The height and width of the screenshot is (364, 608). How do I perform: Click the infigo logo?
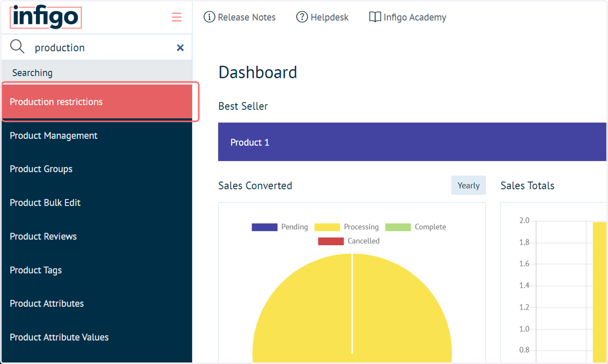[x=46, y=17]
